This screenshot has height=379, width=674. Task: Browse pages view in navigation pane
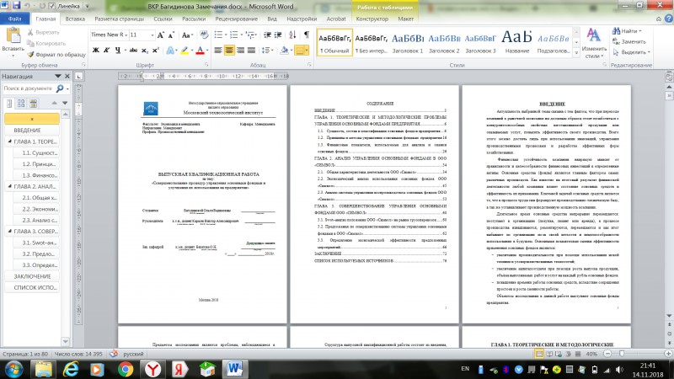[x=21, y=103]
